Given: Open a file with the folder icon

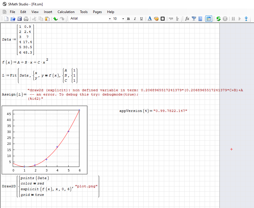Looking at the screenshot, I should click(13, 19).
